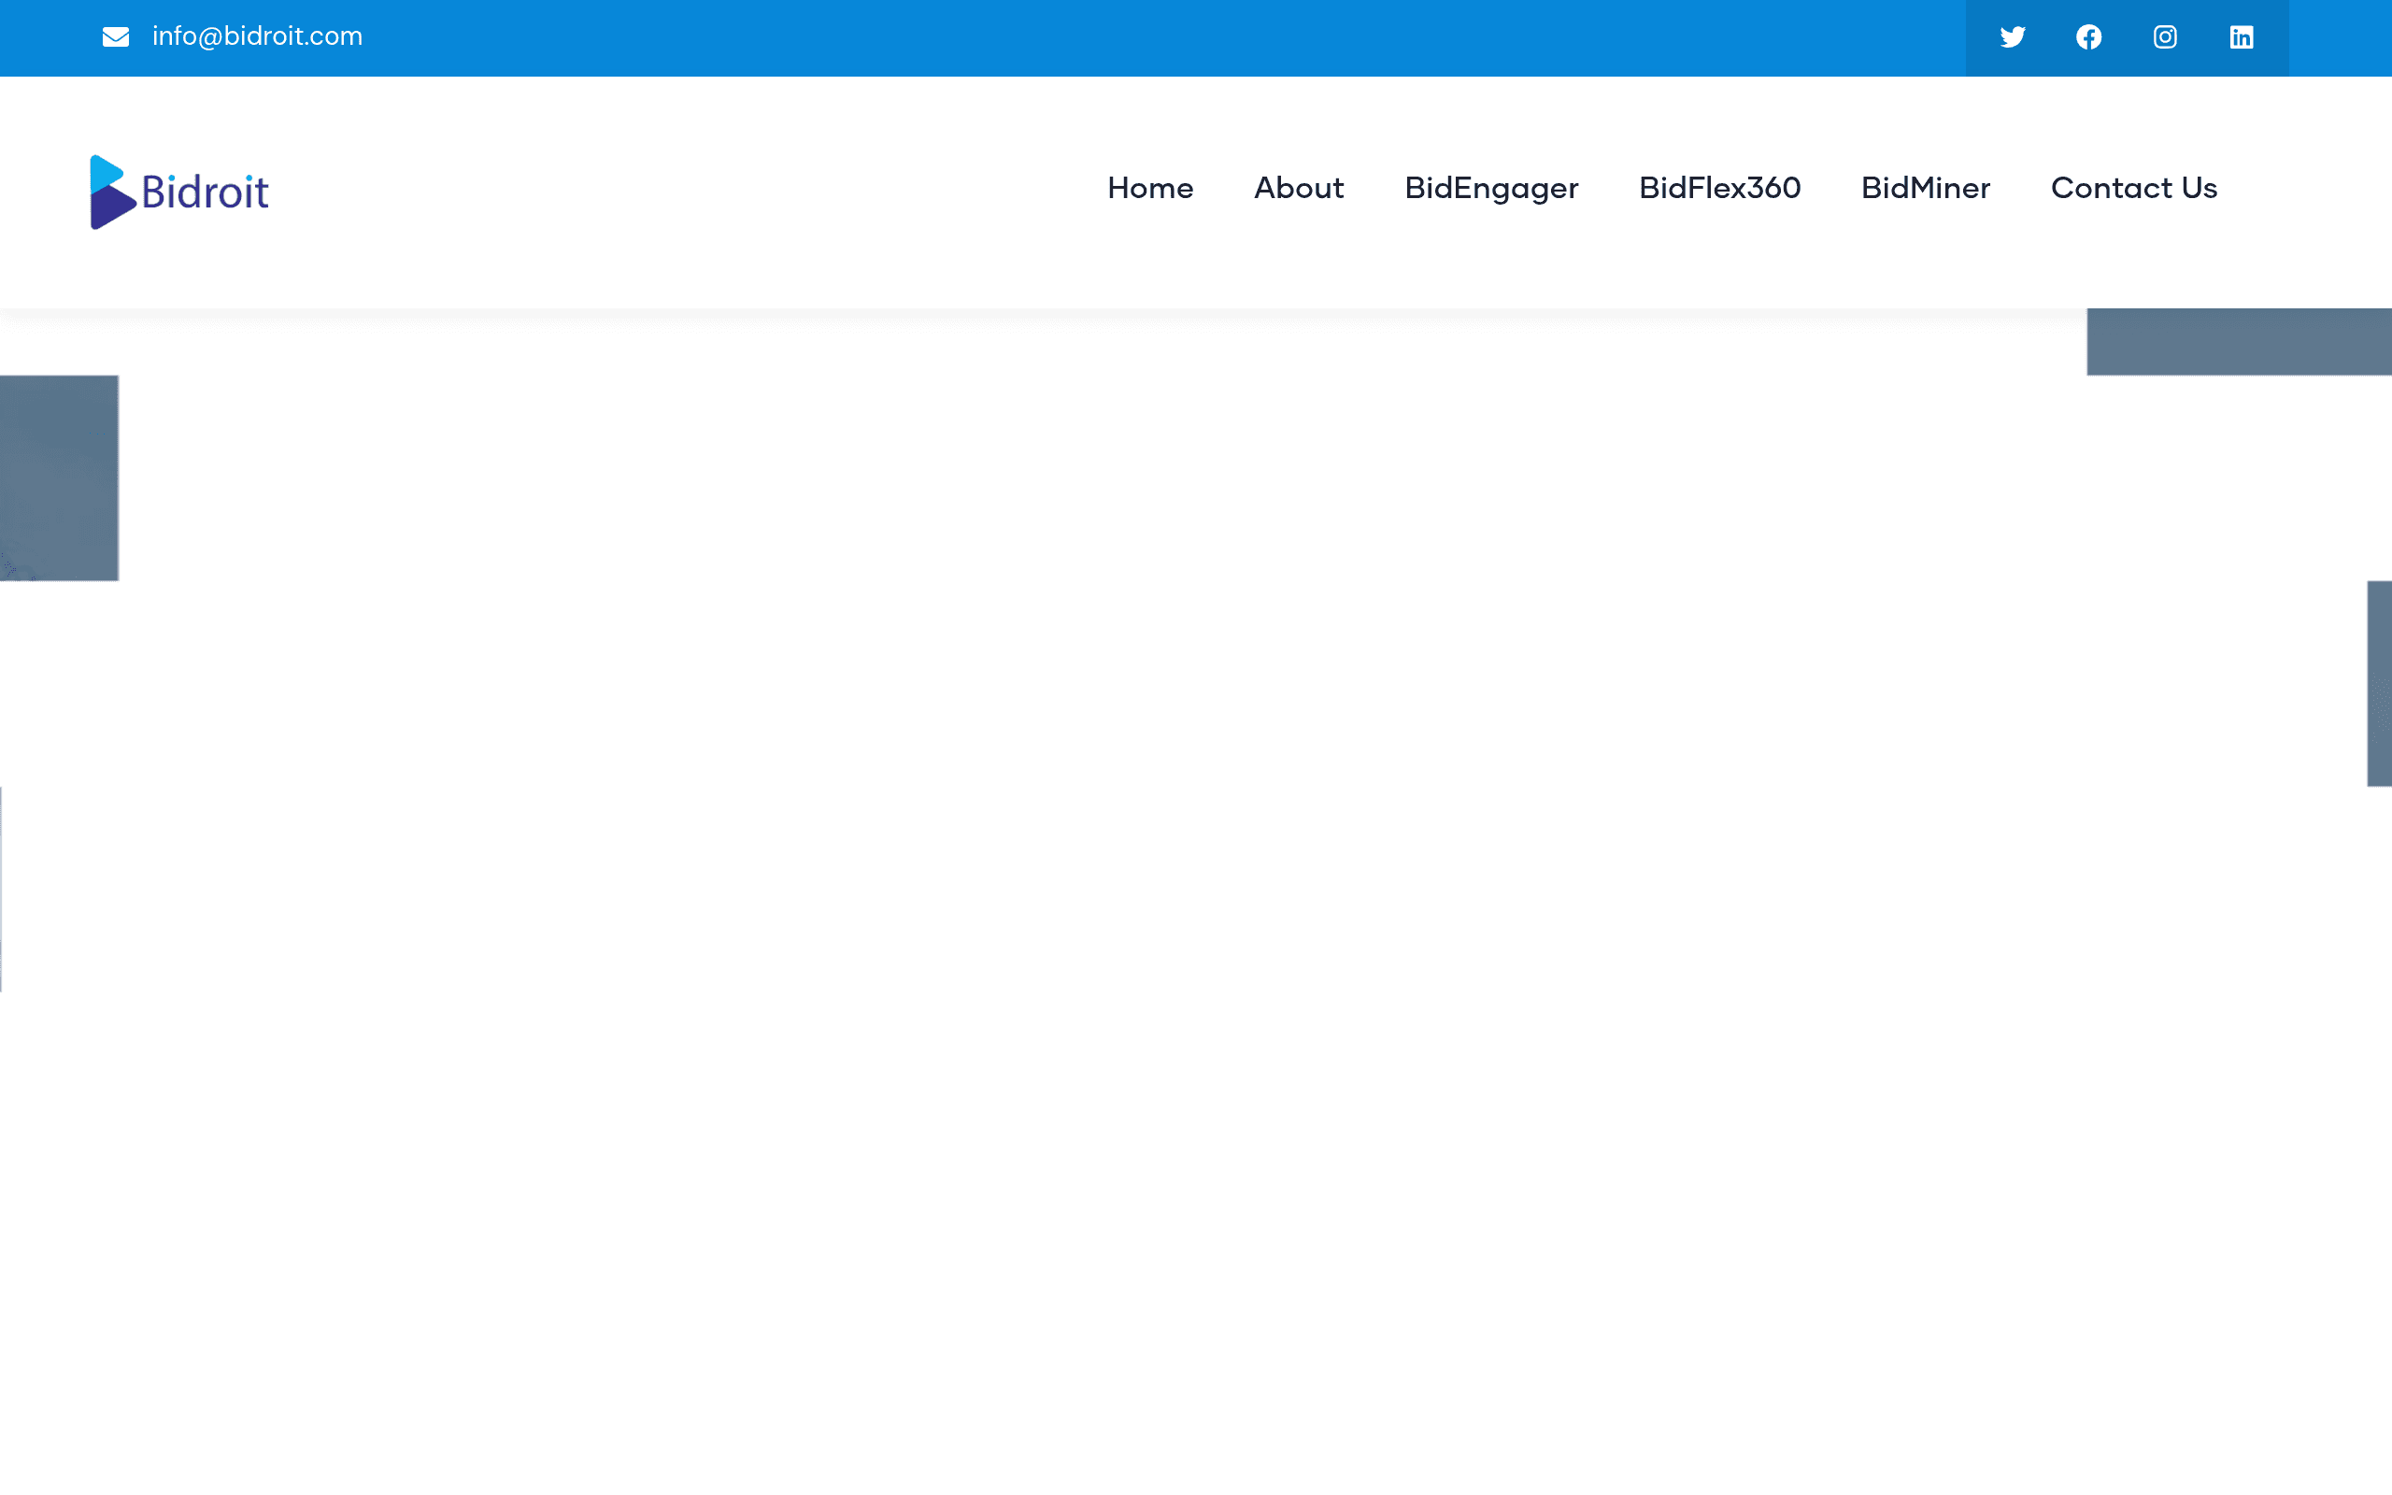Open the Instagram social link

2165,37
